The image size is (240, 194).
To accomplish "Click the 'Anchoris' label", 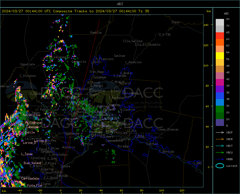I will coord(69,148).
